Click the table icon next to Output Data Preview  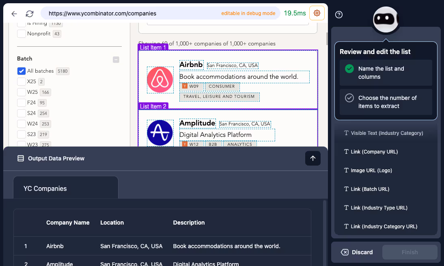[x=20, y=158]
